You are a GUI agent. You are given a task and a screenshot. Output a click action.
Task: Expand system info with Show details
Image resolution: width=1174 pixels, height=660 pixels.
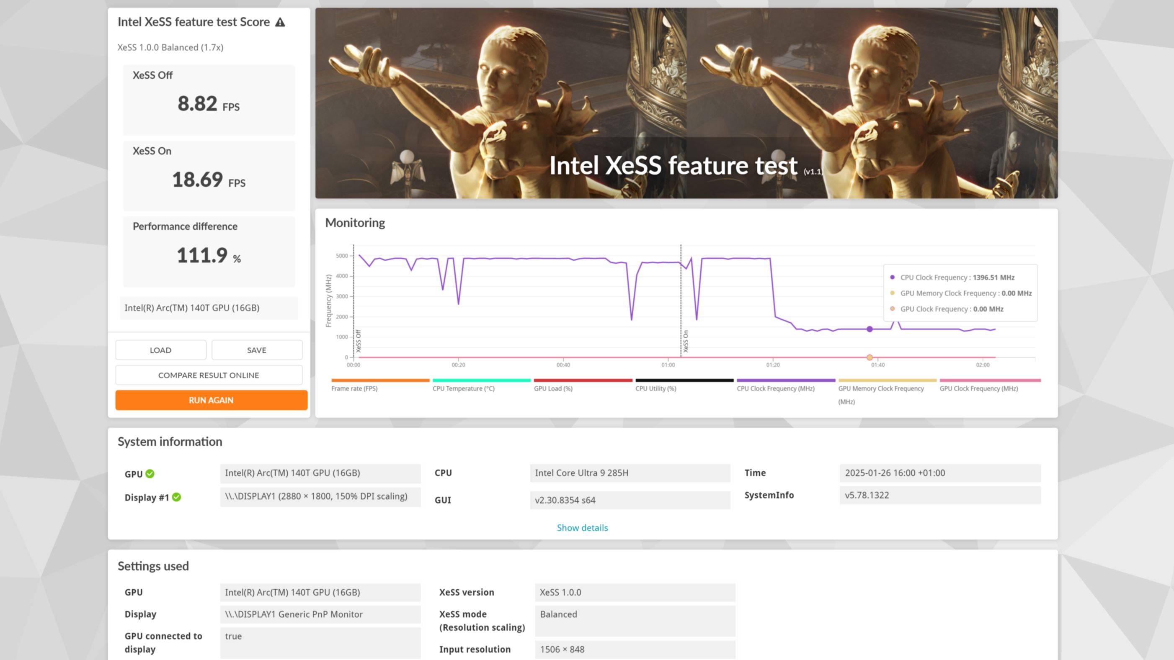[x=582, y=527]
